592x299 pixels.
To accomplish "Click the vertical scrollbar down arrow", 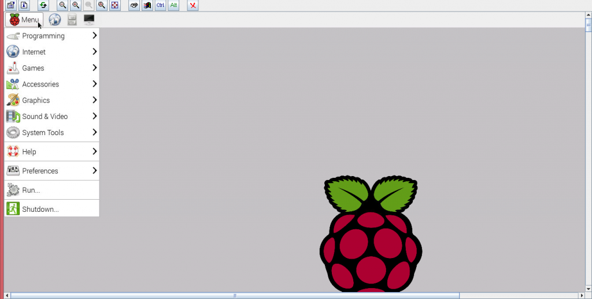I will pos(589,289).
